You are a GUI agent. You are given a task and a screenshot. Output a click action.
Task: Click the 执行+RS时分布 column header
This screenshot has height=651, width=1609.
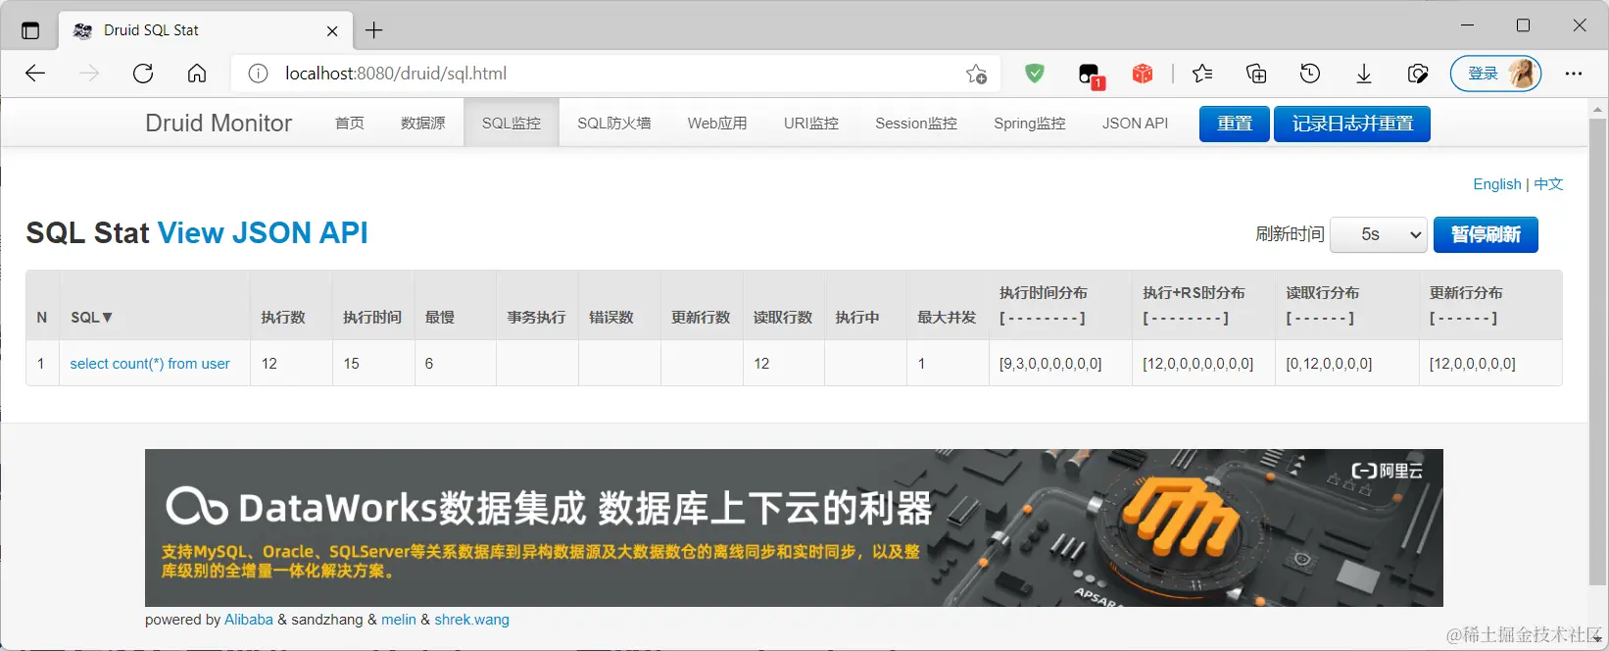[1194, 293]
